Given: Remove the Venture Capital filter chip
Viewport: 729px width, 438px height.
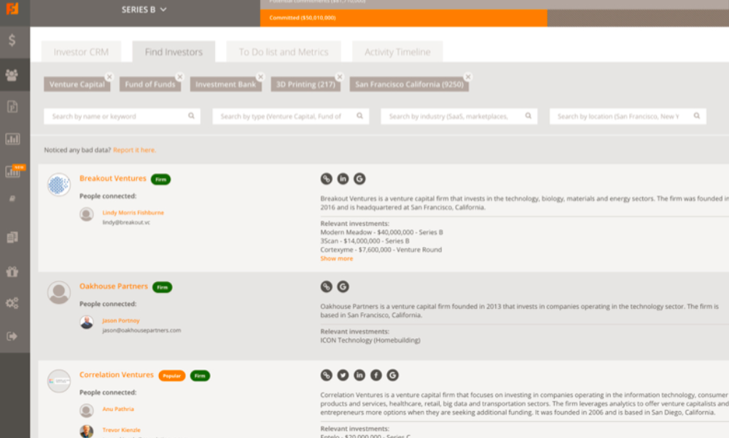Looking at the screenshot, I should (109, 77).
